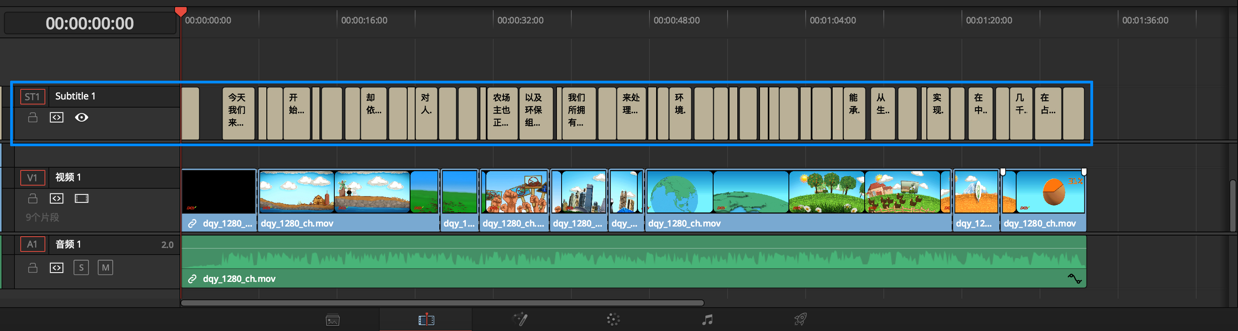Select subtitle clip 环境.
1238x331 pixels.
tap(680, 113)
